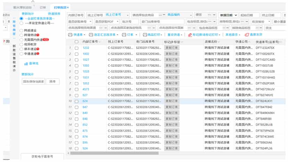Select the 无需国内快递 radio button

pos(22,40)
